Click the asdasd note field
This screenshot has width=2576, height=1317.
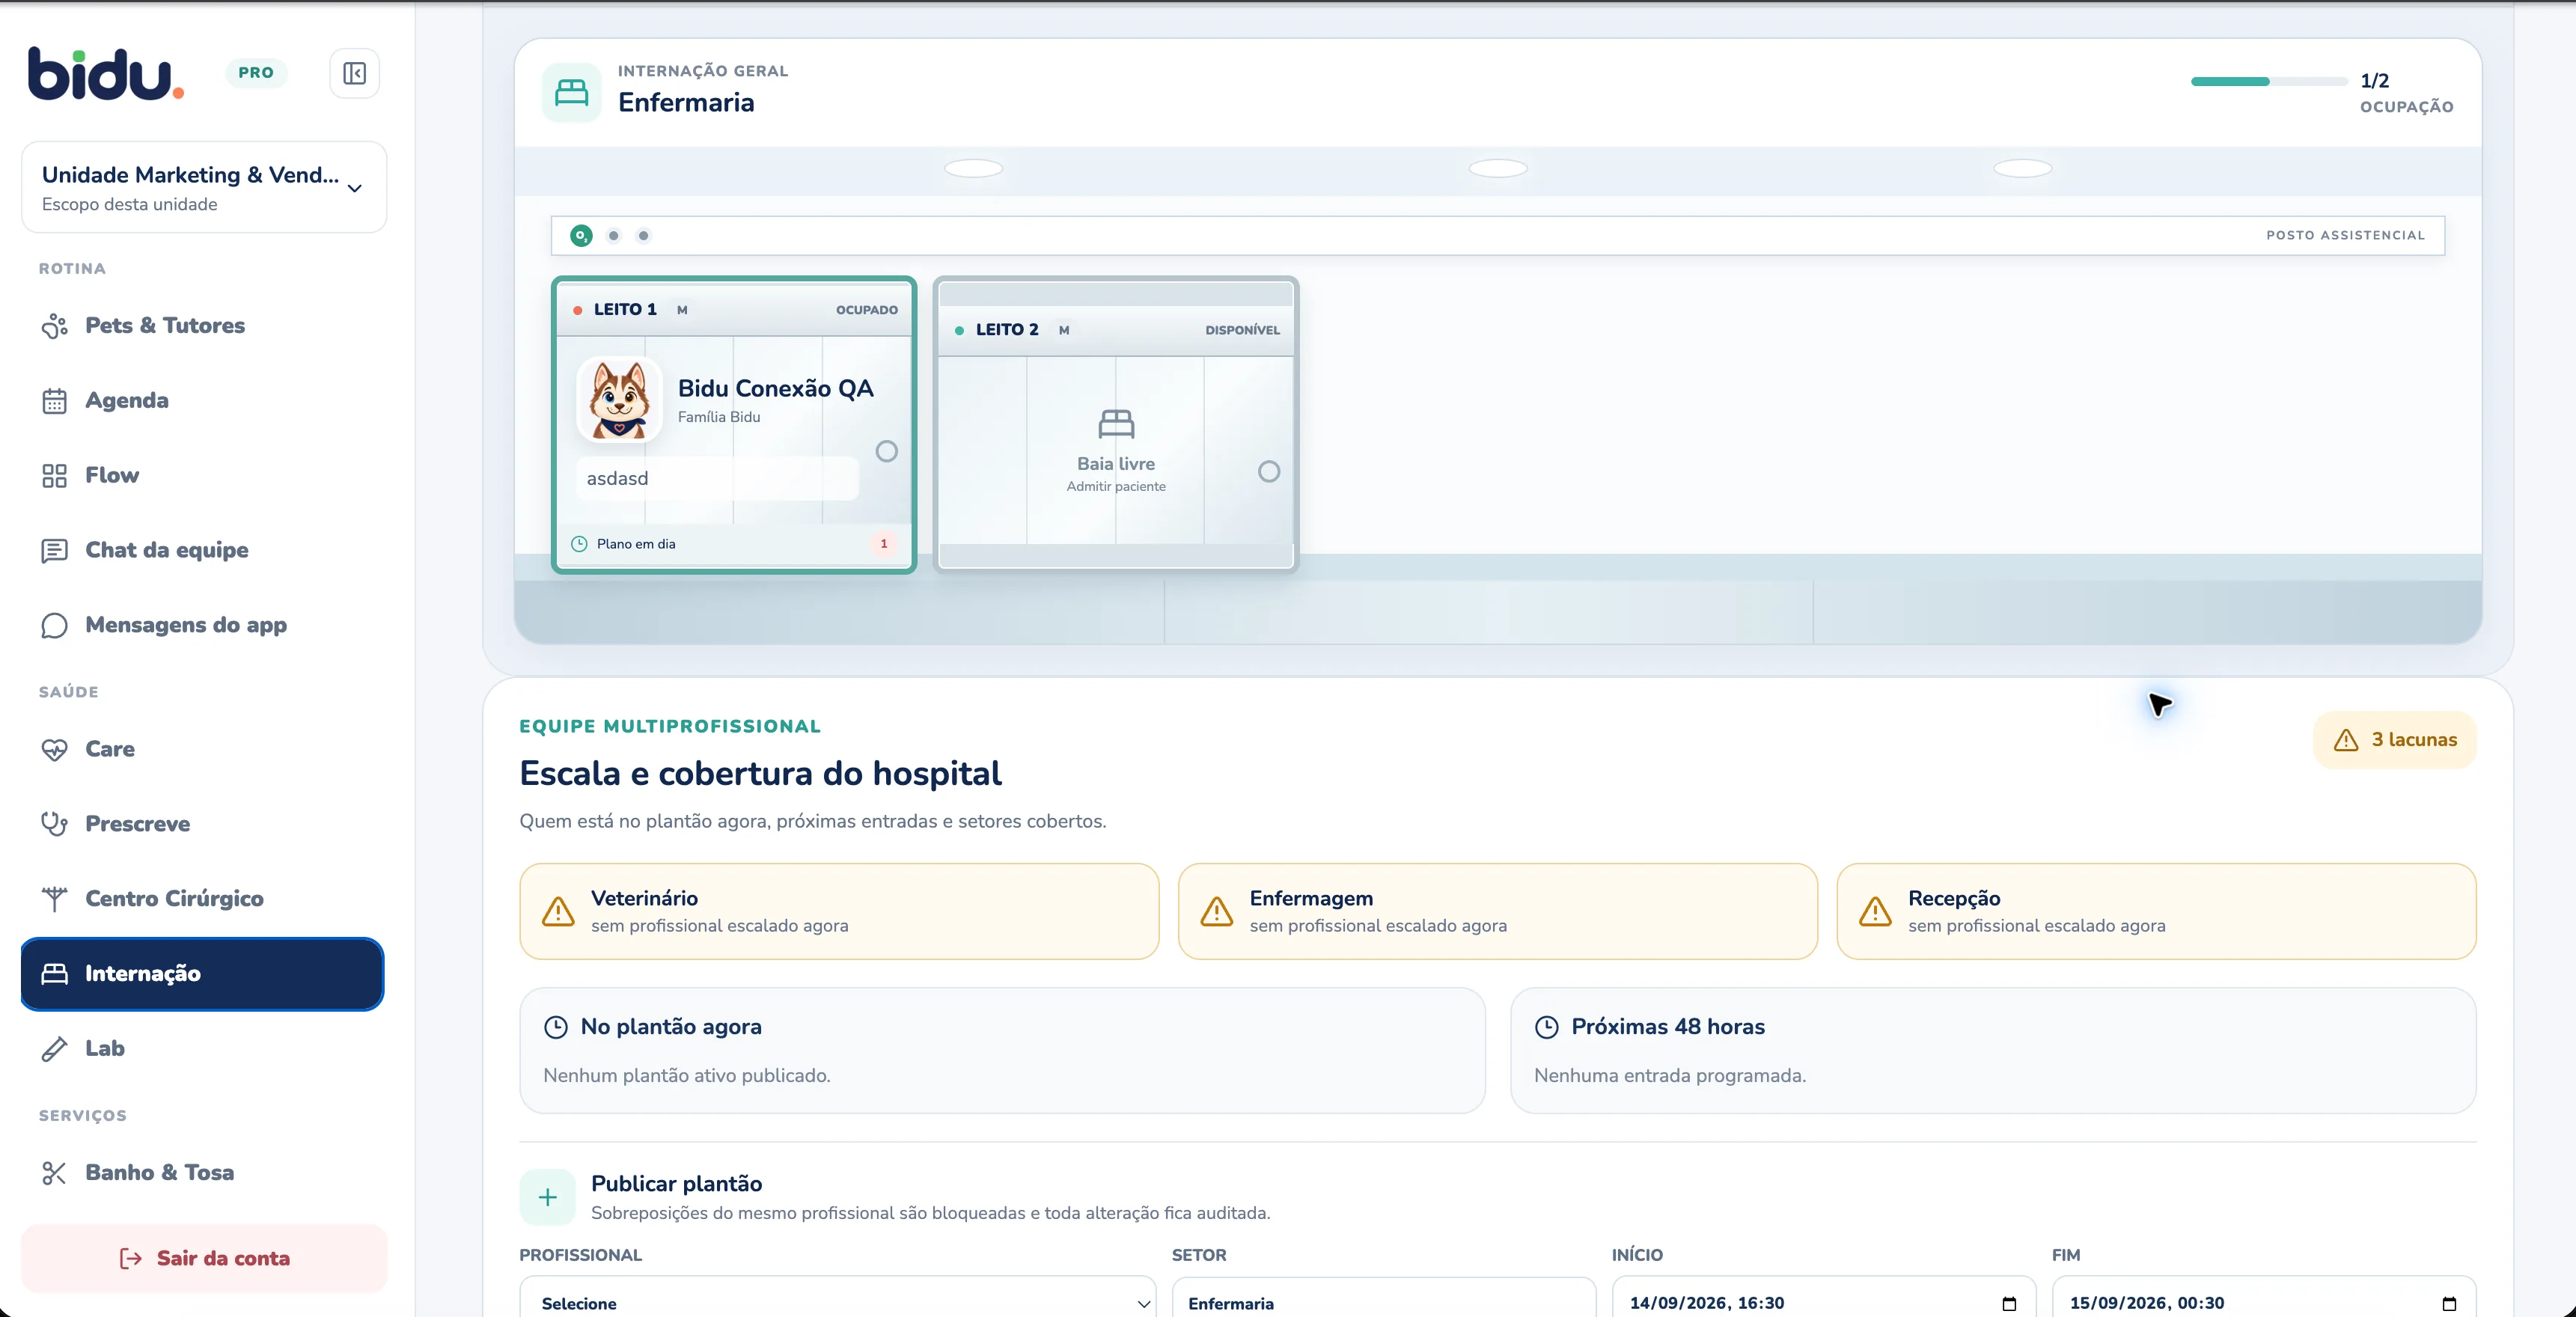717,478
